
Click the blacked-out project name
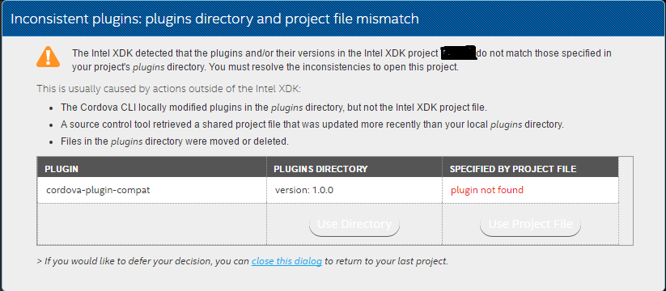(x=458, y=53)
